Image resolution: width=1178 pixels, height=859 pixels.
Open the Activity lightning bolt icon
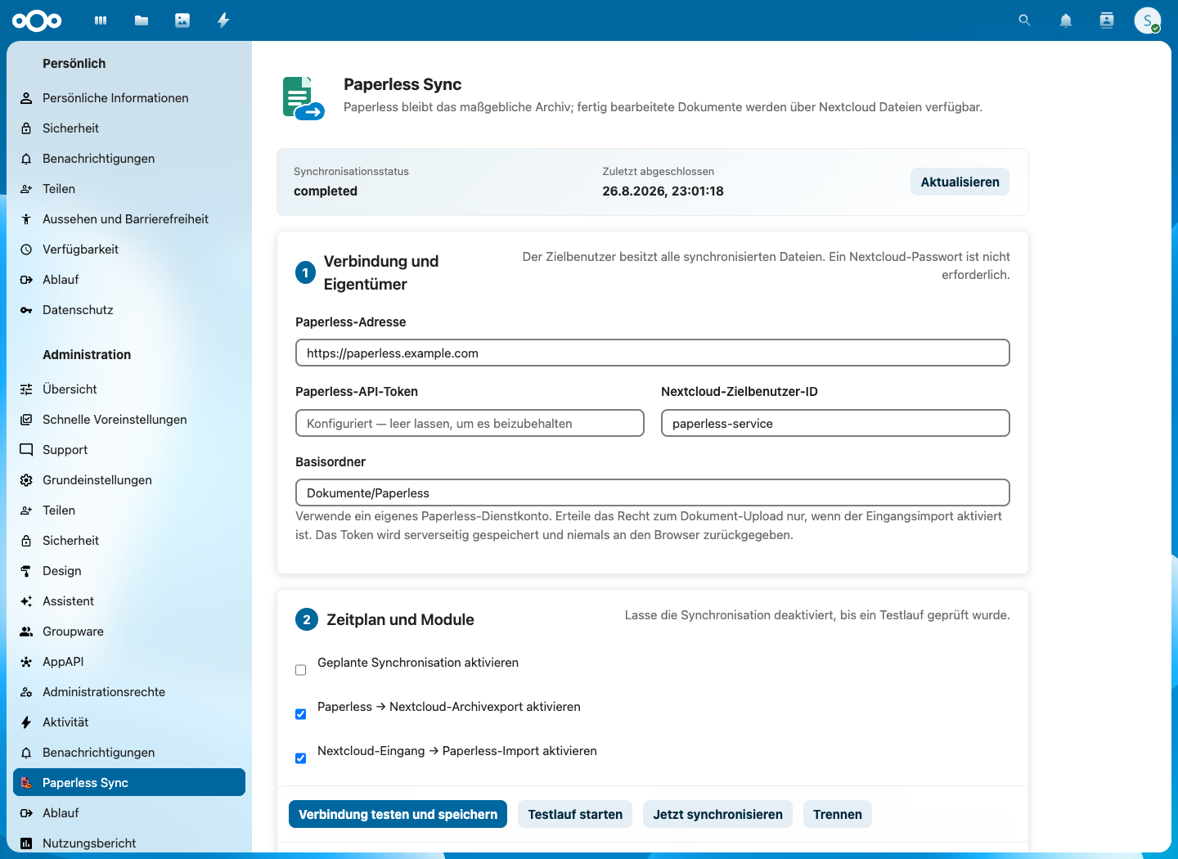(x=223, y=20)
